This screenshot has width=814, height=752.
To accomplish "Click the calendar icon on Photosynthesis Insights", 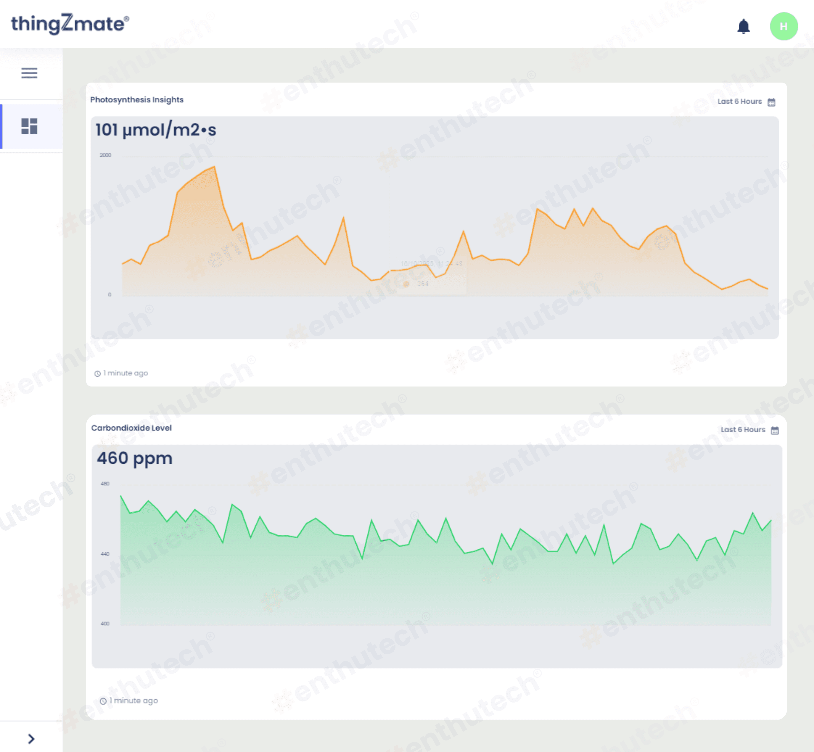I will (x=771, y=102).
